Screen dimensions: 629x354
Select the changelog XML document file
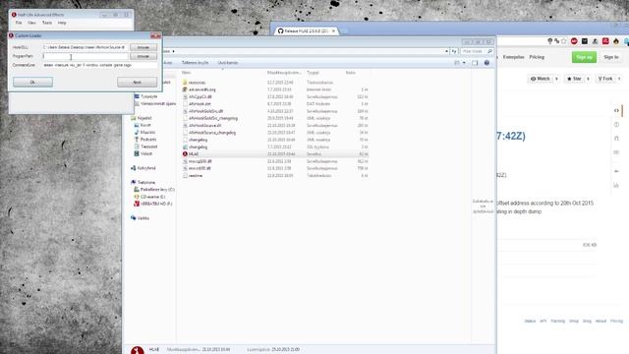pos(199,140)
